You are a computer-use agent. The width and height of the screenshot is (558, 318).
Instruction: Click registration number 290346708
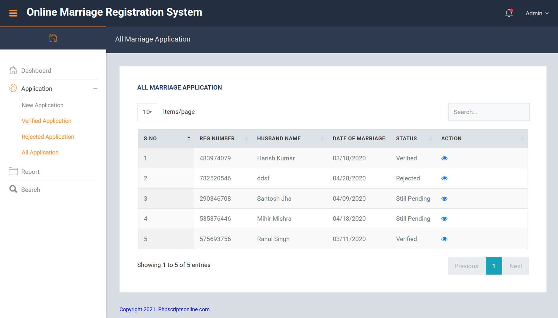[x=215, y=199]
